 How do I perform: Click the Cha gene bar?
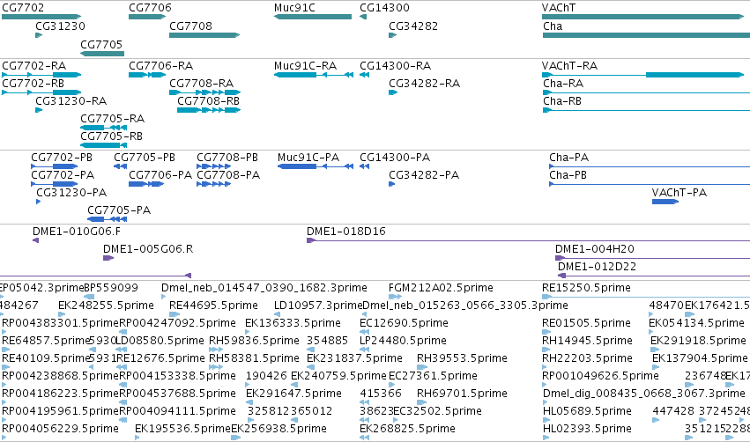(646, 35)
